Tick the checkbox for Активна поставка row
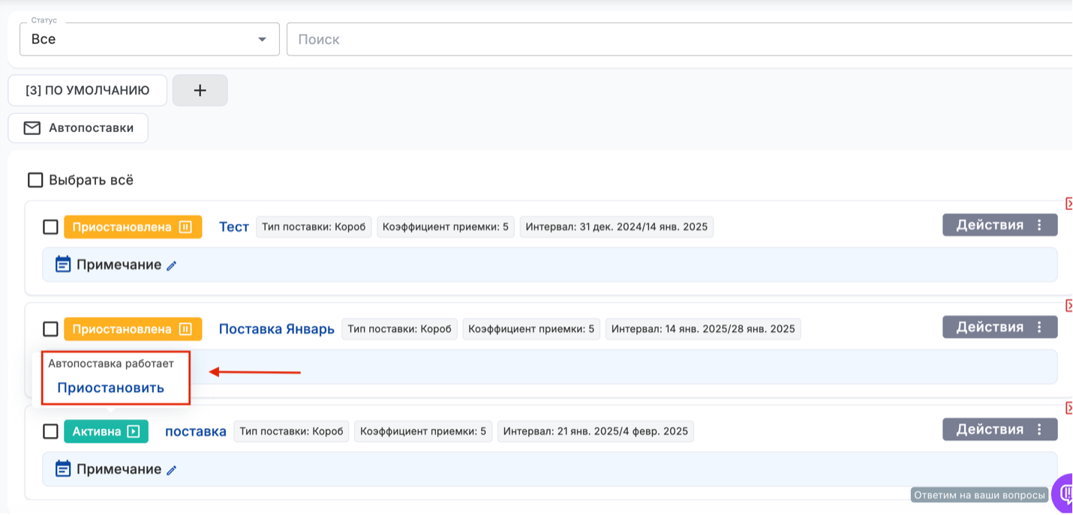This screenshot has height=515, width=1073. tap(50, 431)
